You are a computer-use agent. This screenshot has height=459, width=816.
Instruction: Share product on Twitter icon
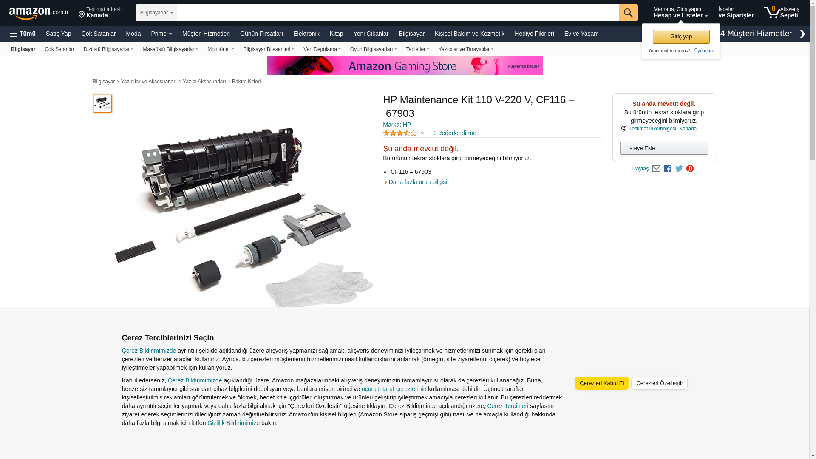[x=679, y=169]
